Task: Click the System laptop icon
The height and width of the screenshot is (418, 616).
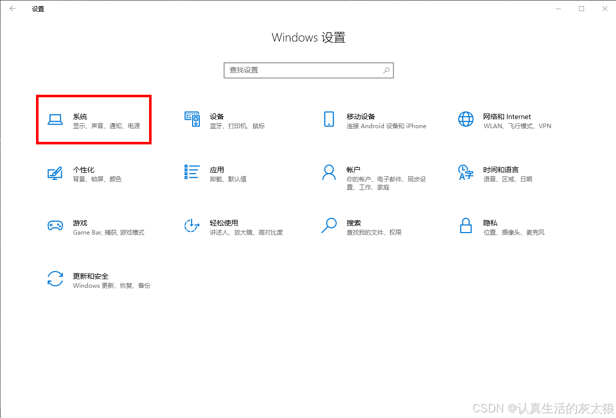Action: (55, 120)
